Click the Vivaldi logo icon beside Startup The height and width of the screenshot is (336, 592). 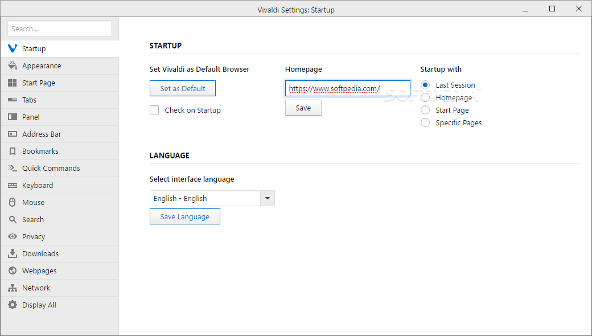coord(13,48)
